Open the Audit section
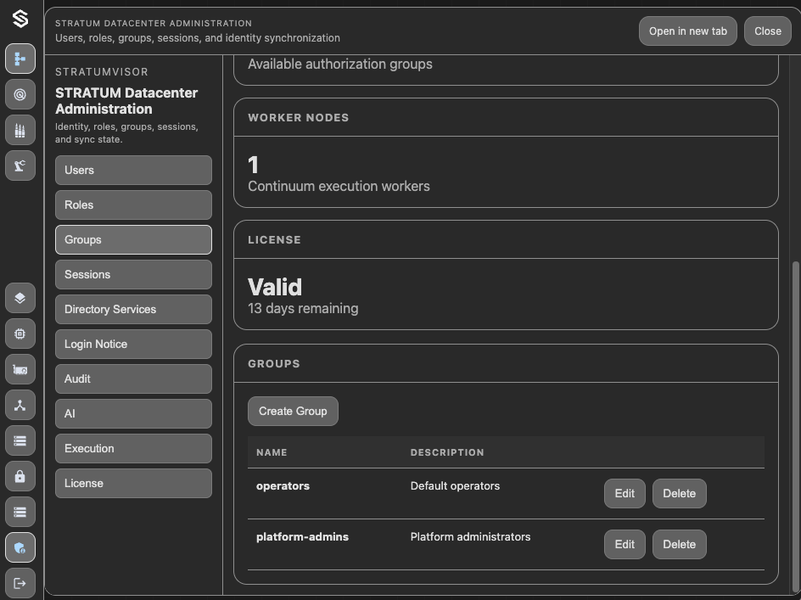801x600 pixels. pyautogui.click(x=133, y=379)
